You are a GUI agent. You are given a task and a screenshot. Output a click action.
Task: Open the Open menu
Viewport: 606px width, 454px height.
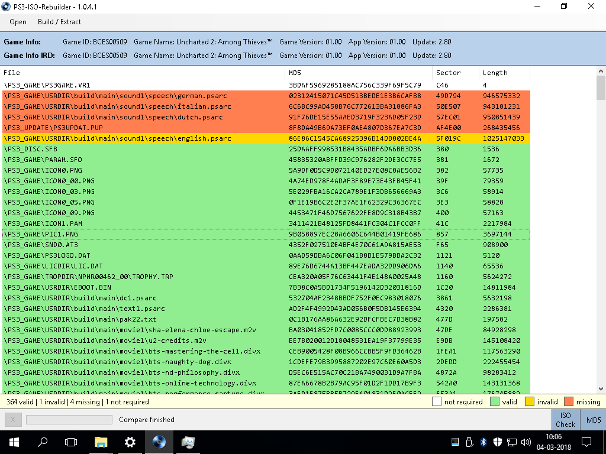point(18,22)
